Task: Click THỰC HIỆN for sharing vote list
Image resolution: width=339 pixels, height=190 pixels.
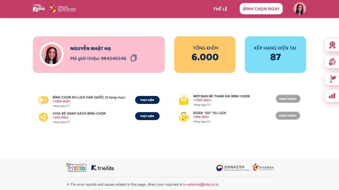Action: tap(147, 116)
